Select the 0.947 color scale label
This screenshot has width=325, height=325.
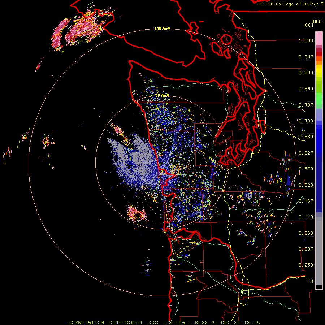point(306,57)
